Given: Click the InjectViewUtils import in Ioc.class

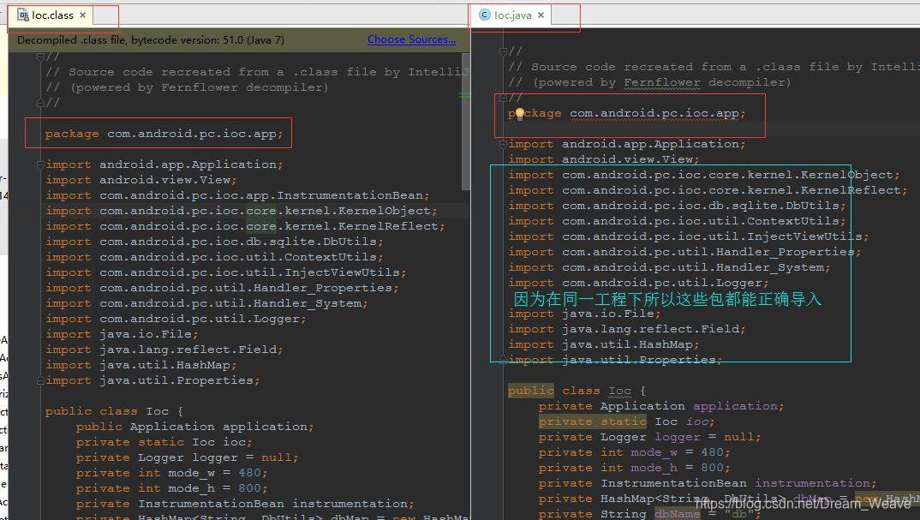Looking at the screenshot, I should 226,272.
